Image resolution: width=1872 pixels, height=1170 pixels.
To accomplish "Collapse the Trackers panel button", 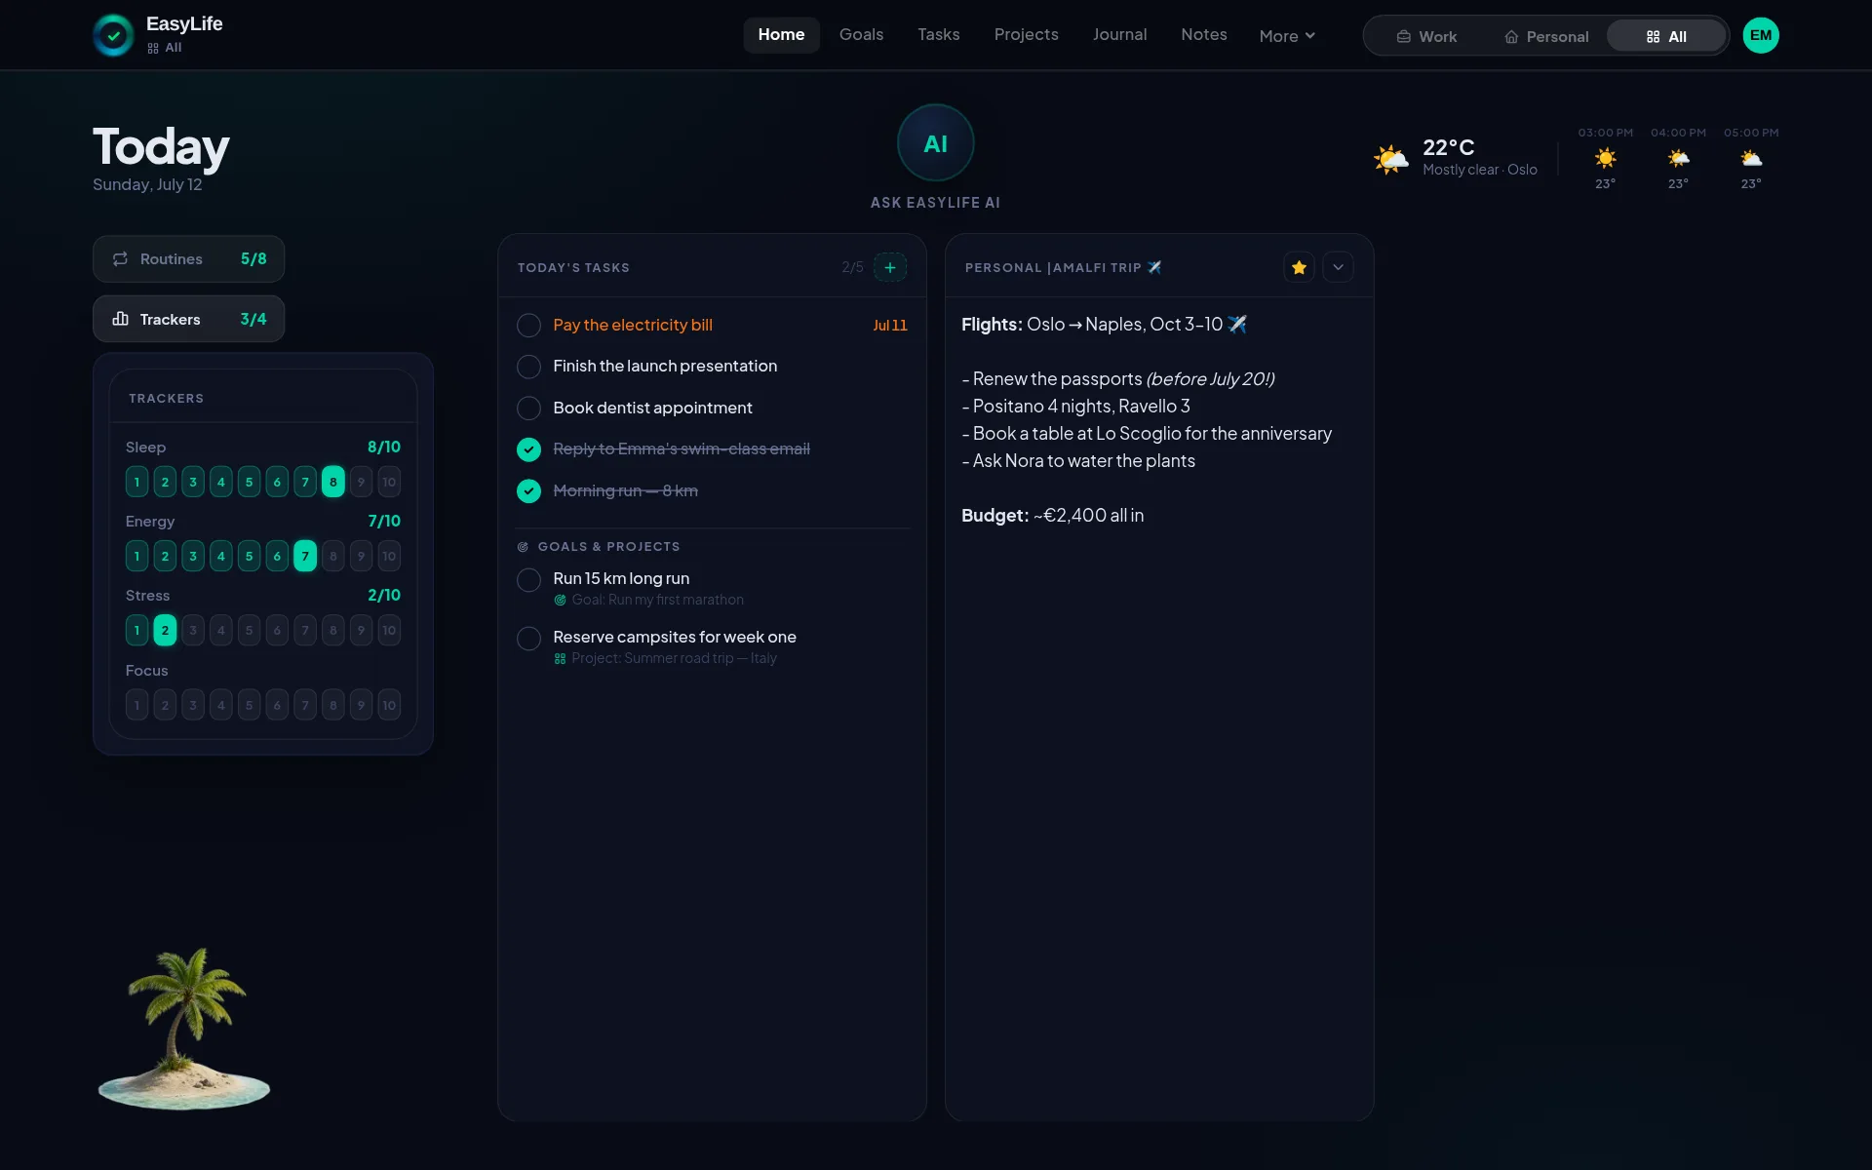I will point(188,319).
